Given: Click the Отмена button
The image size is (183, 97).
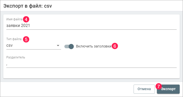Looking at the screenshot, I should (x=144, y=89).
